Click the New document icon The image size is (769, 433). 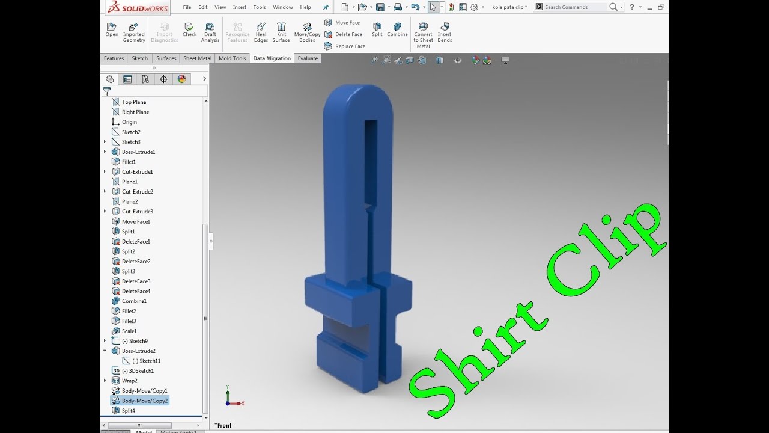click(345, 7)
